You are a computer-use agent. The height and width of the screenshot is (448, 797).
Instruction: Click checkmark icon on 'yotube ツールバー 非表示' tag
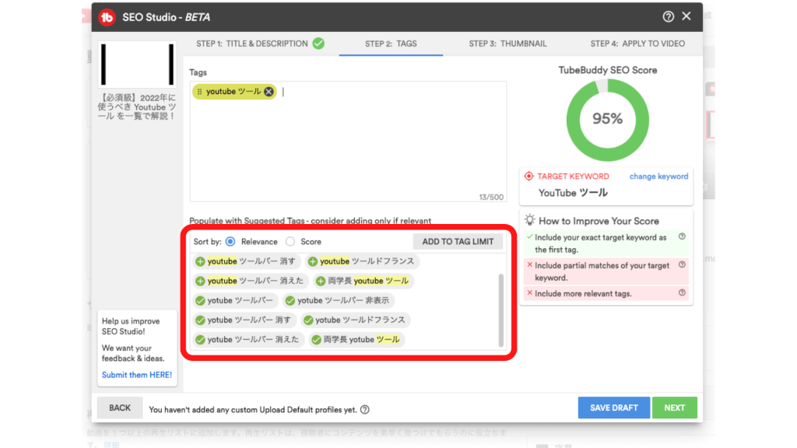pos(290,300)
